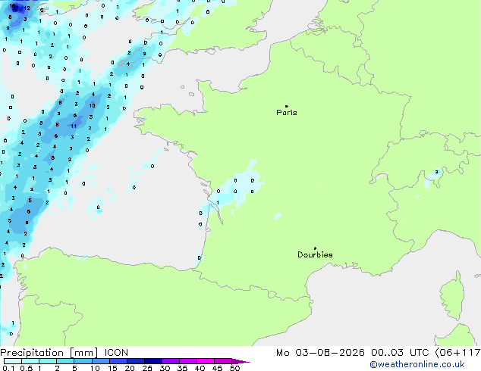The image size is (481, 371).
Task: Pick the 2–5 mm legend color swatch
Action: point(65,361)
